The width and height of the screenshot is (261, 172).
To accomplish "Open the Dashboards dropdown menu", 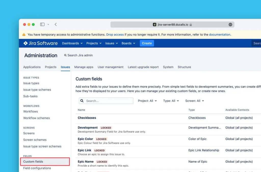I will click(72, 43).
